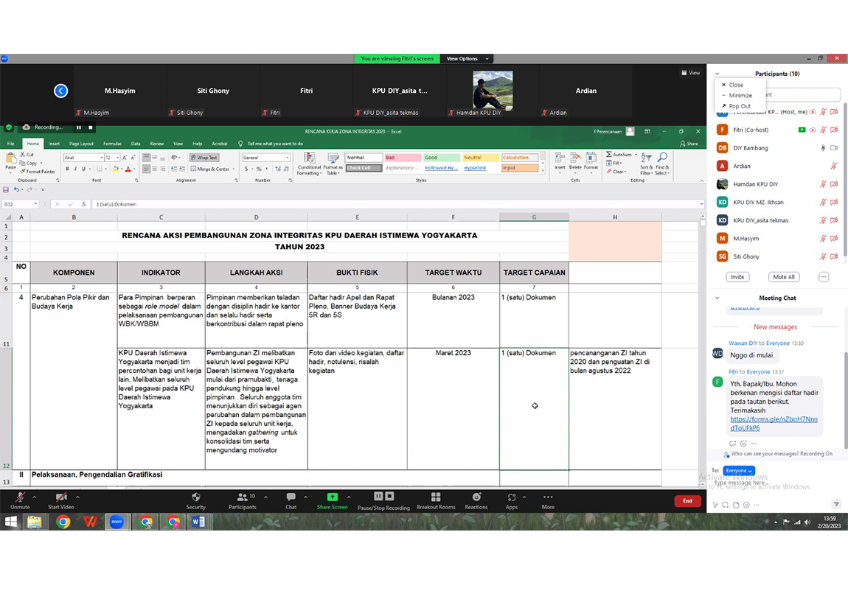Viewport: 848px width, 602px height.
Task: Open the Everyone recipient dropdown in chat
Action: [x=738, y=471]
